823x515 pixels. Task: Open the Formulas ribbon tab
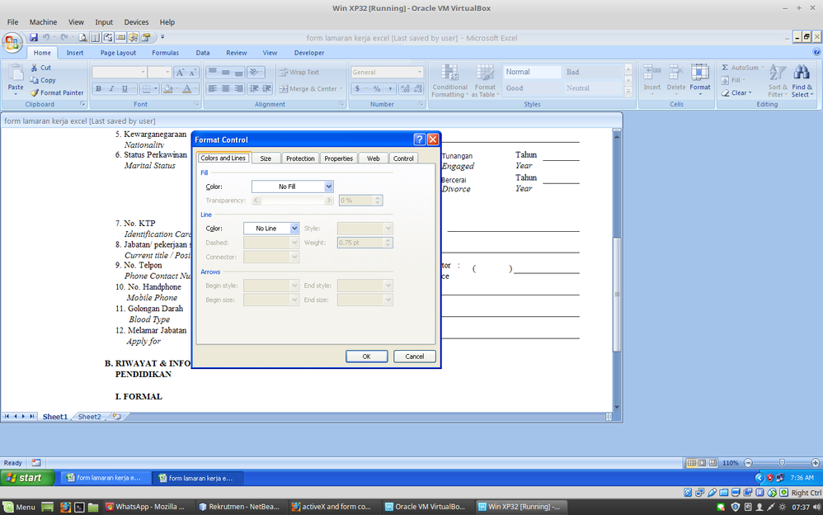[x=165, y=53]
